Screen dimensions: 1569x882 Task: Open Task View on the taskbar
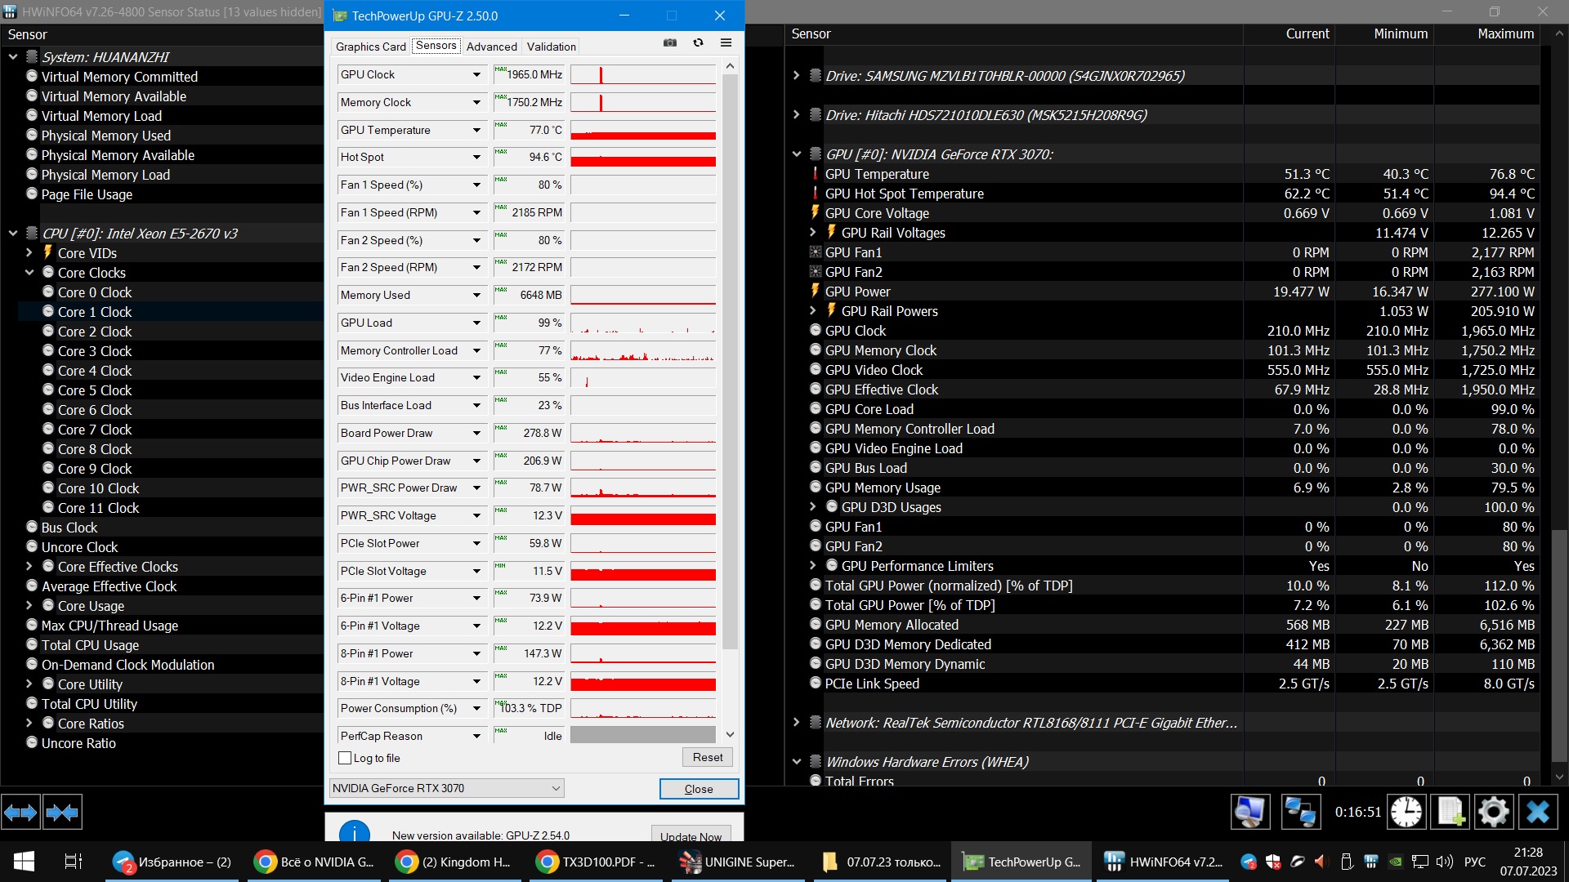(x=73, y=862)
